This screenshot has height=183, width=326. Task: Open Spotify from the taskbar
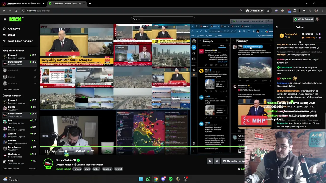[171, 179]
